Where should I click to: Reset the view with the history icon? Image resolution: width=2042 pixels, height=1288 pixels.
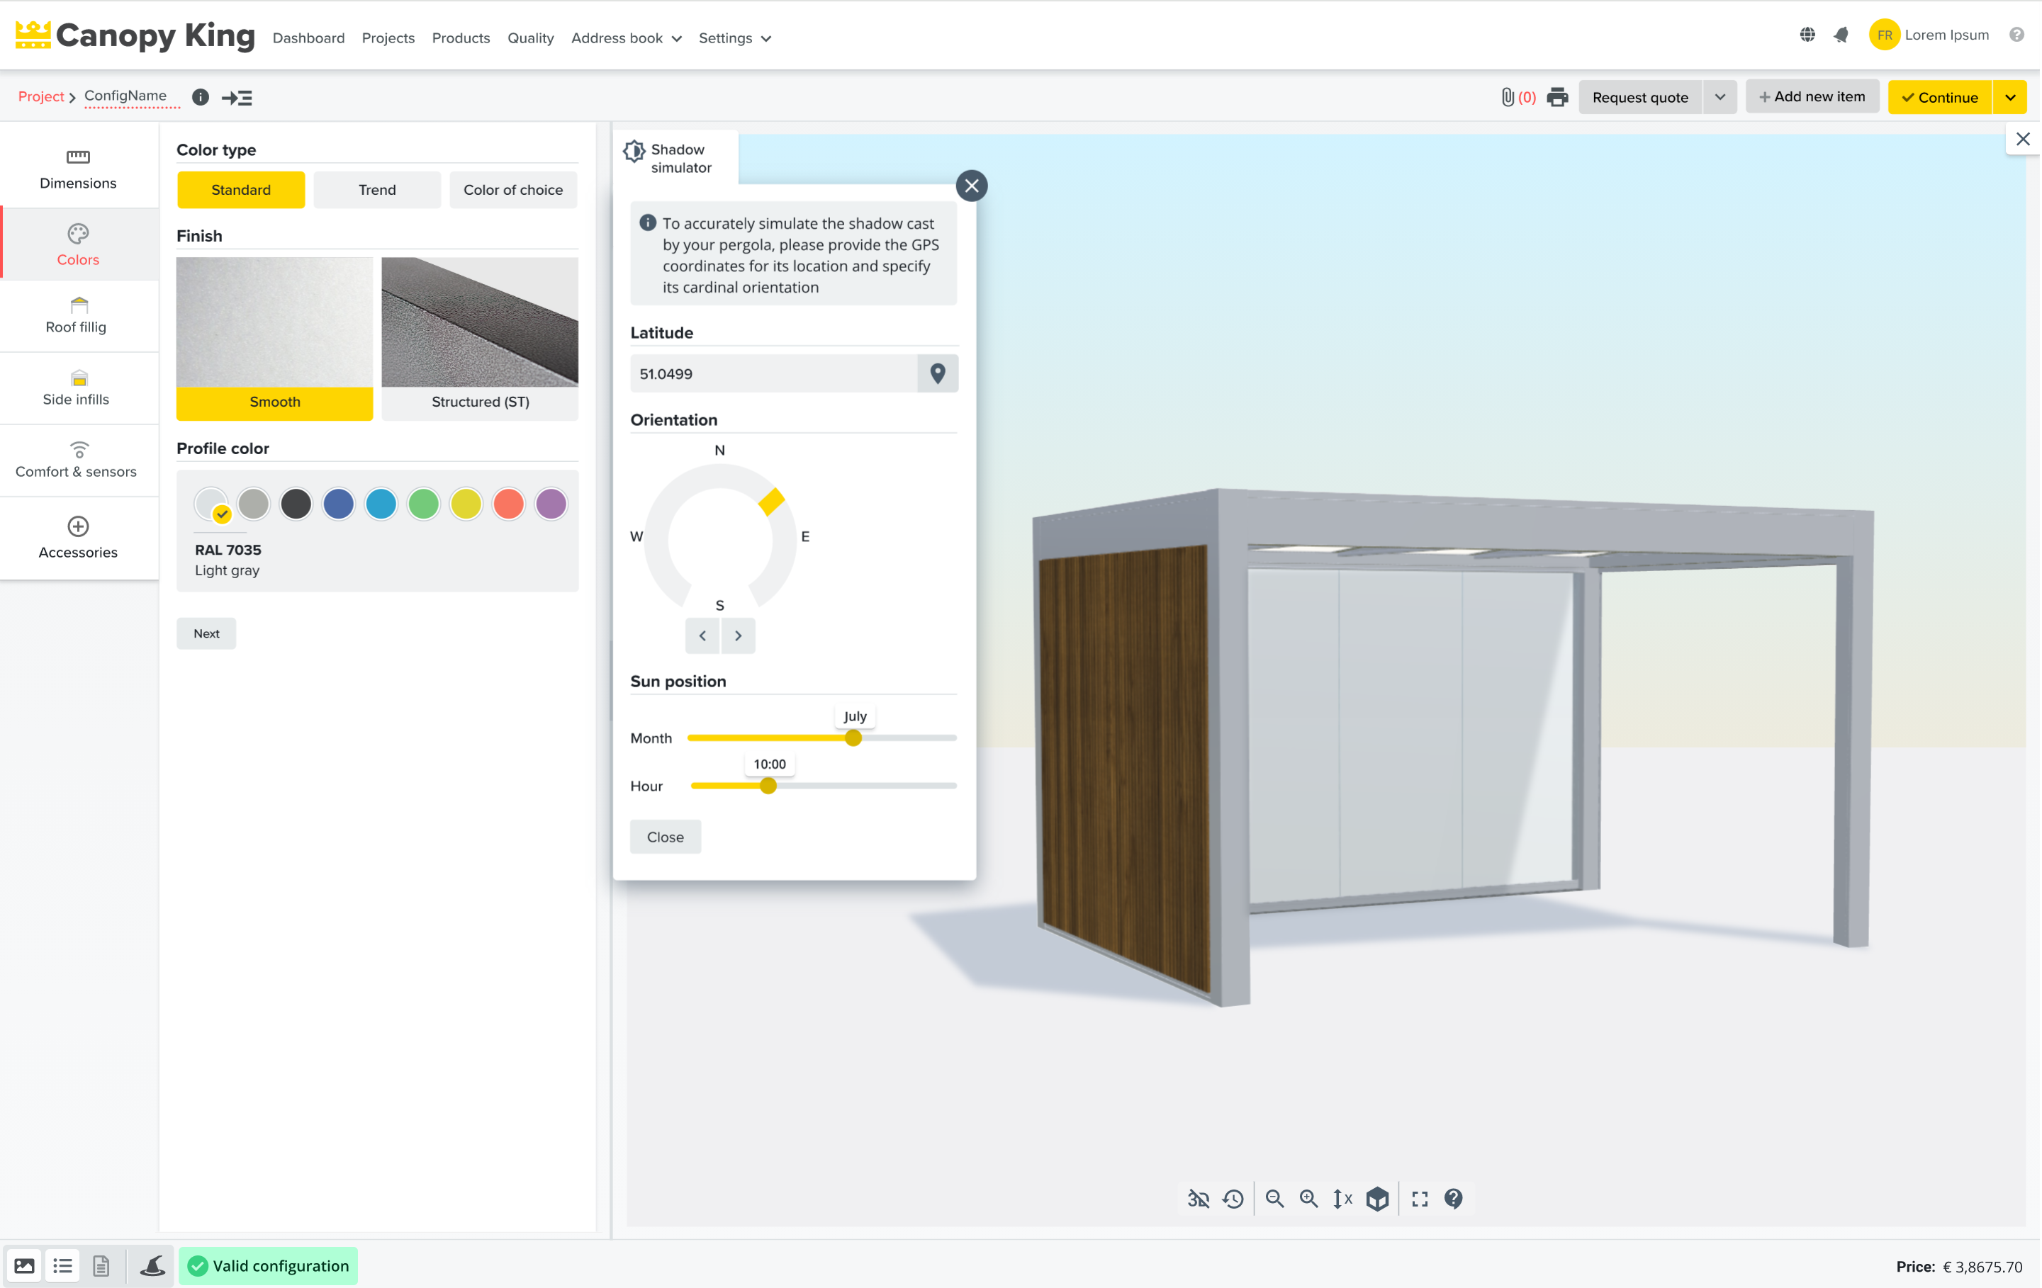tap(1233, 1198)
